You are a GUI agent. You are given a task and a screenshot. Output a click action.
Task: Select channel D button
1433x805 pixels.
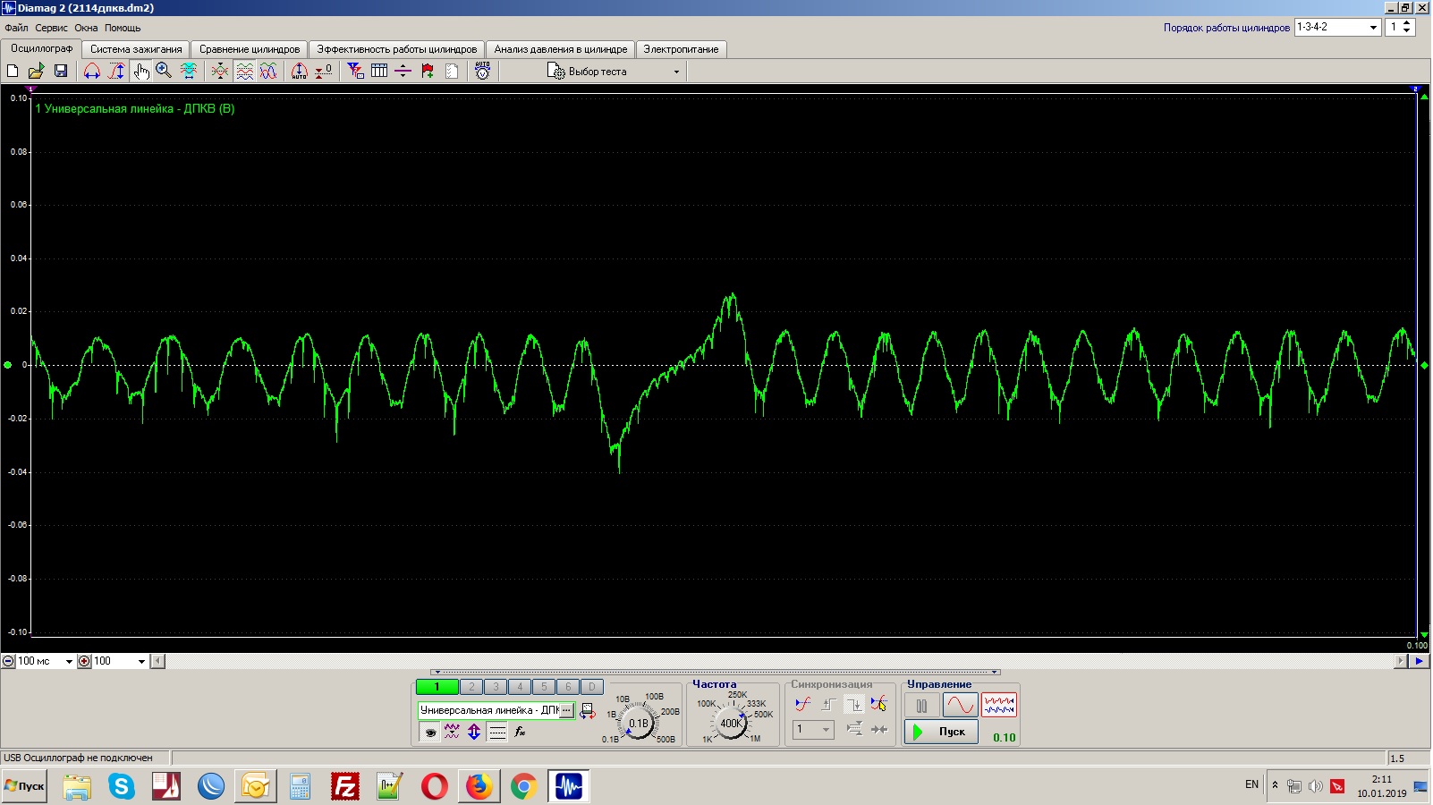[x=592, y=687]
